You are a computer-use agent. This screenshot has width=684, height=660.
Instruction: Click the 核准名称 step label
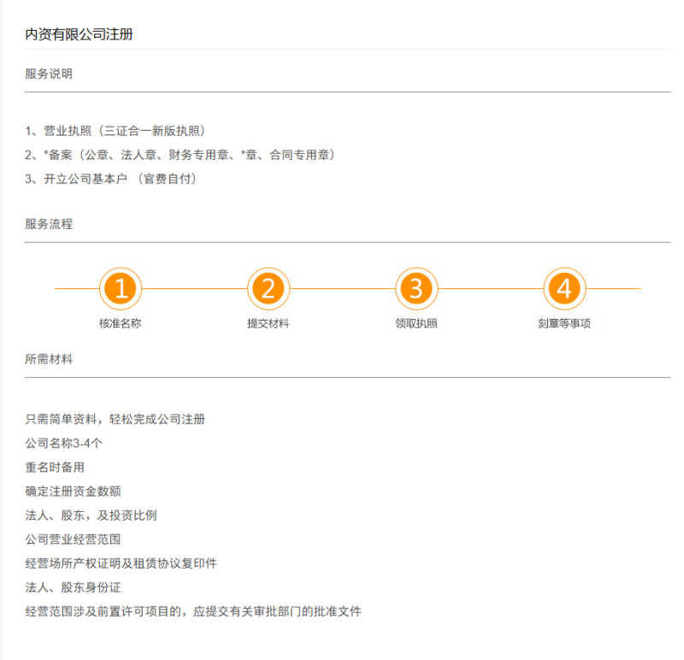121,324
